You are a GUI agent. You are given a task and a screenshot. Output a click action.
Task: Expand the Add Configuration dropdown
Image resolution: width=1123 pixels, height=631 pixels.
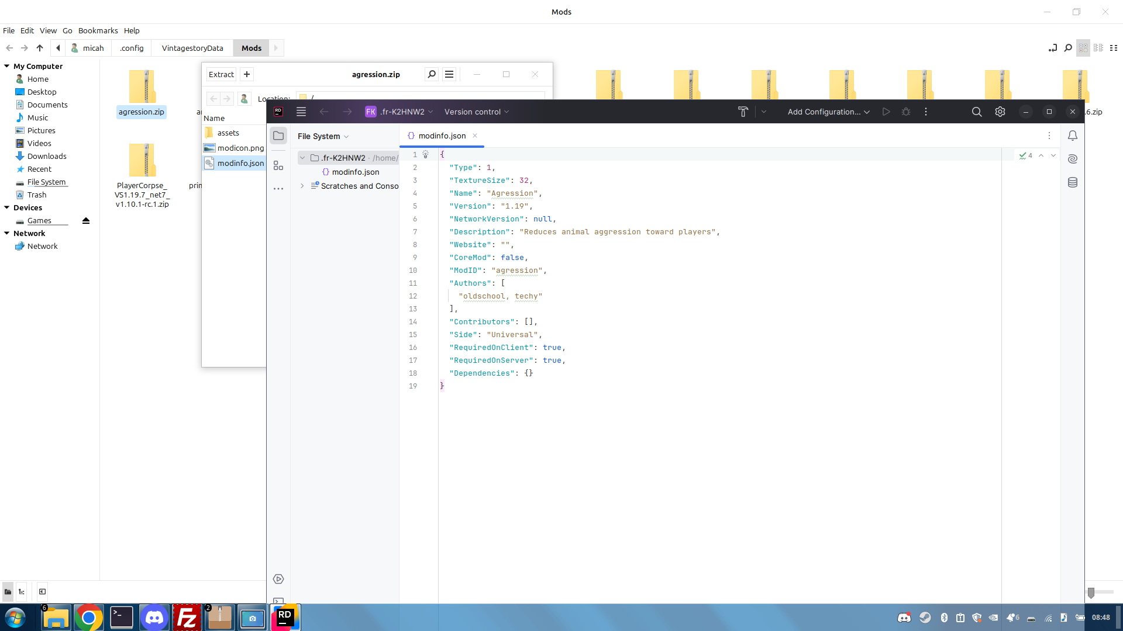pyautogui.click(x=828, y=112)
